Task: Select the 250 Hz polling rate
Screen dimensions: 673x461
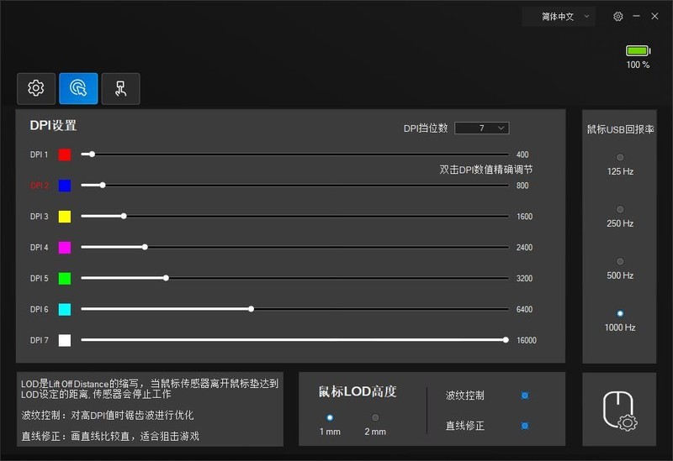Action: [620, 209]
